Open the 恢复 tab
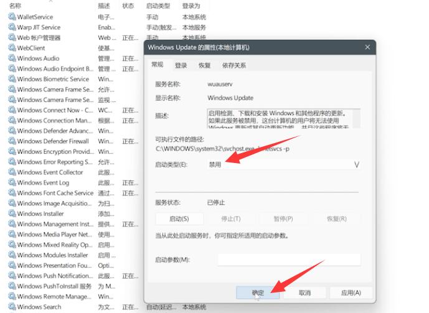The width and height of the screenshot is (429, 313). pos(204,65)
